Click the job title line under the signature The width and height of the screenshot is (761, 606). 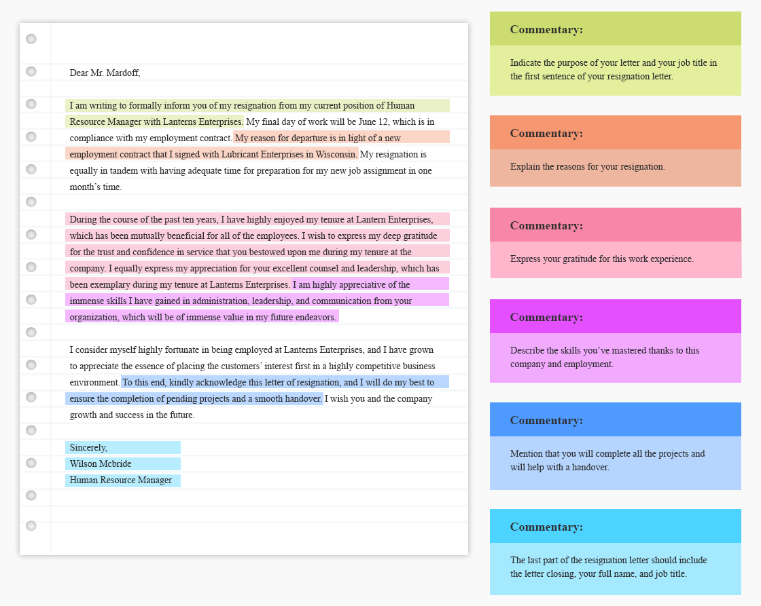(120, 480)
